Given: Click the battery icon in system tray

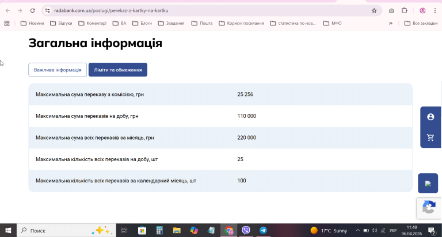Looking at the screenshot, I should click(x=366, y=231).
